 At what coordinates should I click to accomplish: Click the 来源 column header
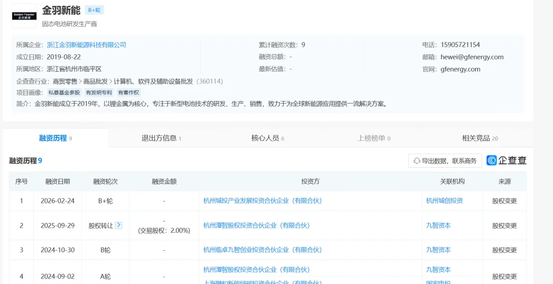point(505,181)
